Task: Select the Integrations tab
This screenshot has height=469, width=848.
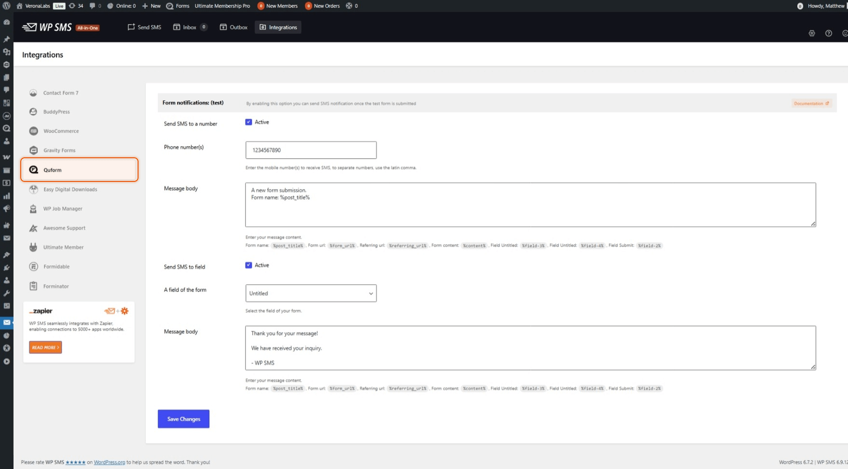Action: (x=278, y=28)
